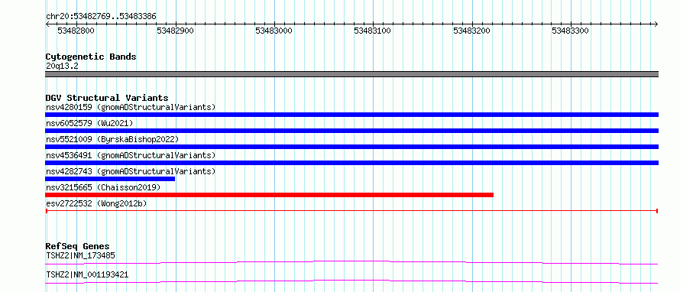
Task: Click ruler position 53482800
Action: [x=76, y=31]
